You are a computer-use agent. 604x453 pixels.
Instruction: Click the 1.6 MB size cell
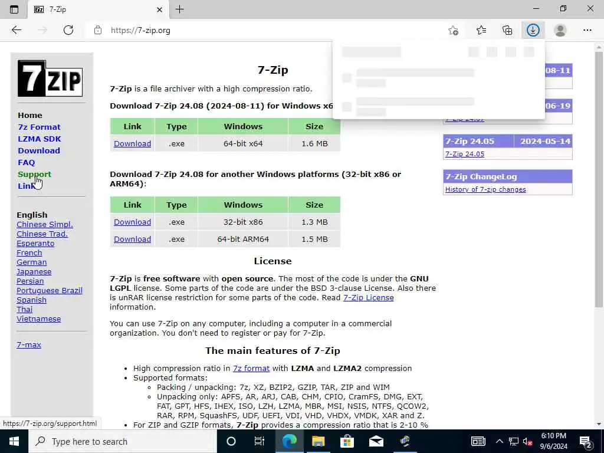(314, 144)
